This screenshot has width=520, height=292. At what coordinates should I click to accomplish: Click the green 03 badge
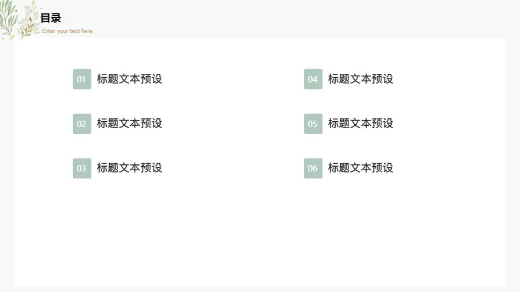click(81, 168)
